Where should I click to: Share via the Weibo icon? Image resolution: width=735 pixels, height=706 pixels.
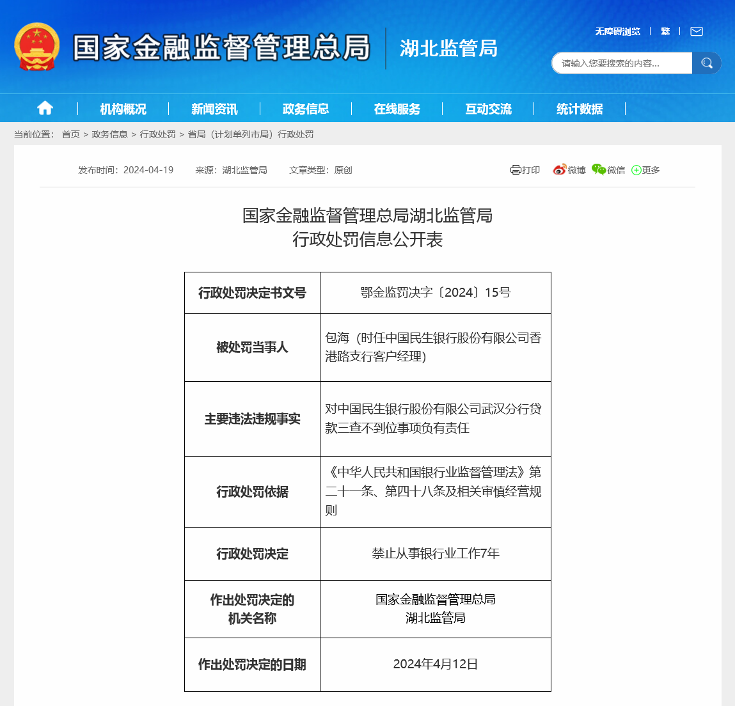point(559,169)
